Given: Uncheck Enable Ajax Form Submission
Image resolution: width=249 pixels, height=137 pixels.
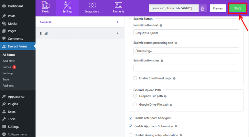Looking at the screenshot, I should tap(131, 126).
